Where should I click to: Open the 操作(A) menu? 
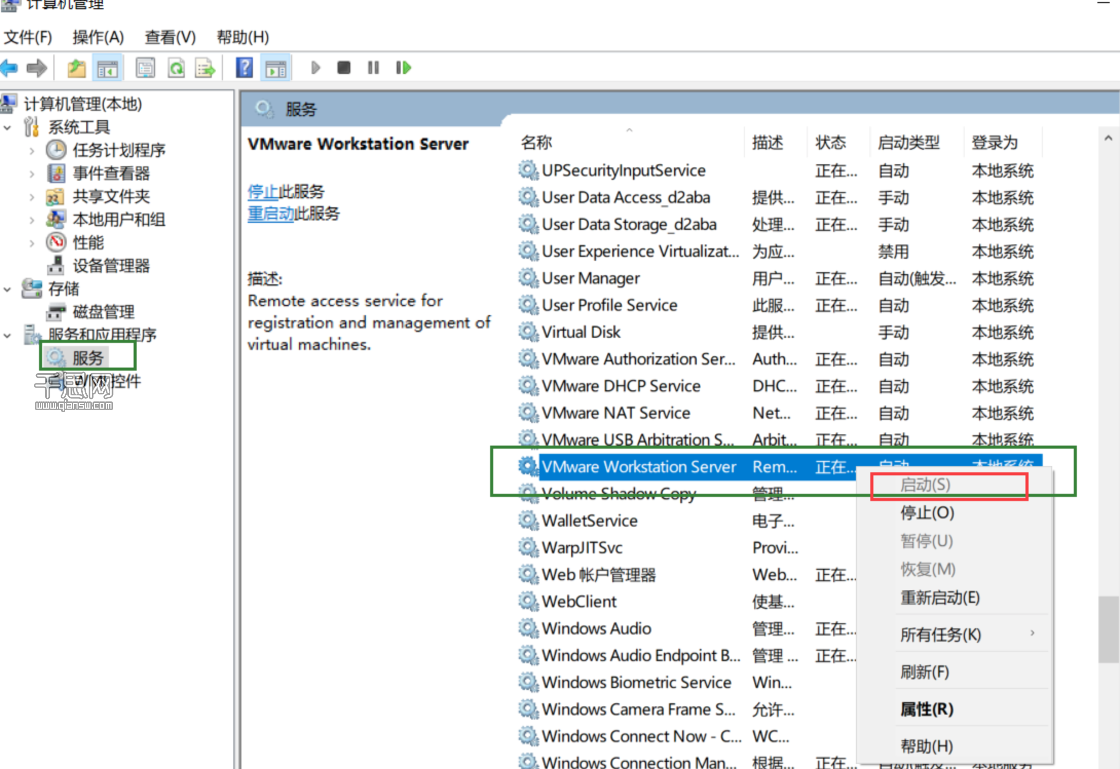click(98, 37)
